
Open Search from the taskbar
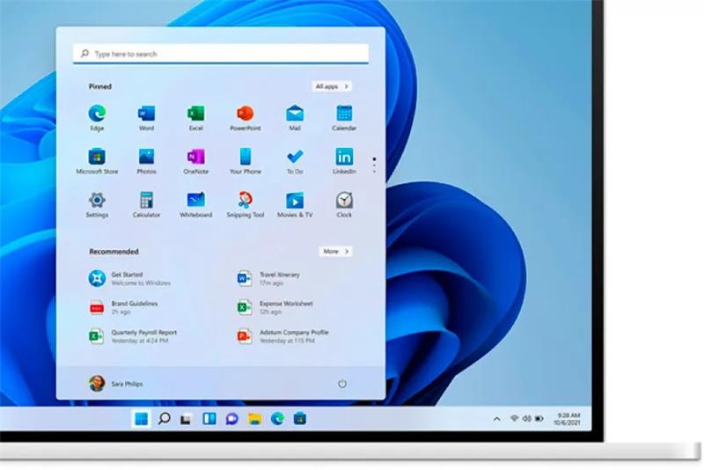pos(164,419)
